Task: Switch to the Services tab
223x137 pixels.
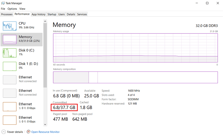Action: [82, 14]
